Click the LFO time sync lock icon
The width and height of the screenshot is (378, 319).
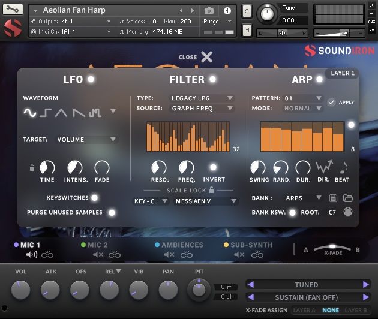coord(32,167)
